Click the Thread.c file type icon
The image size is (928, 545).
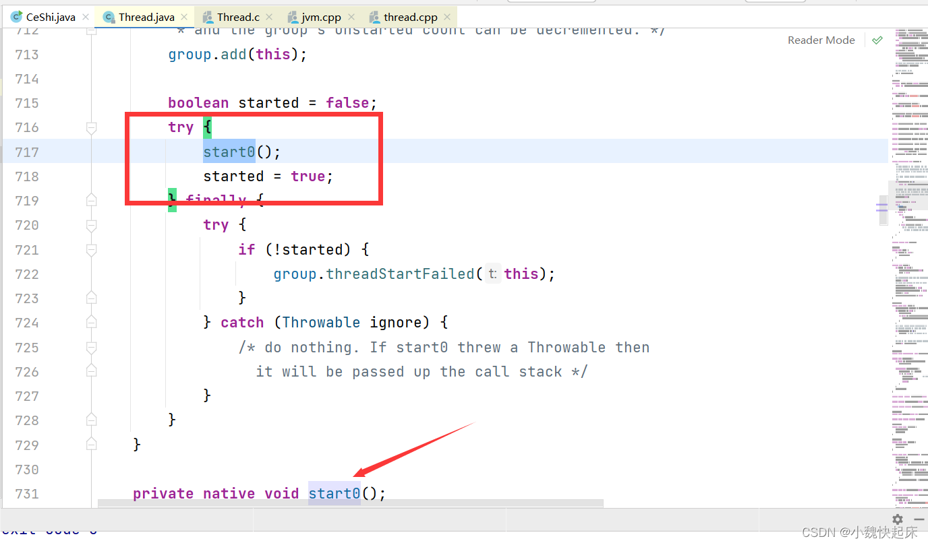point(207,17)
